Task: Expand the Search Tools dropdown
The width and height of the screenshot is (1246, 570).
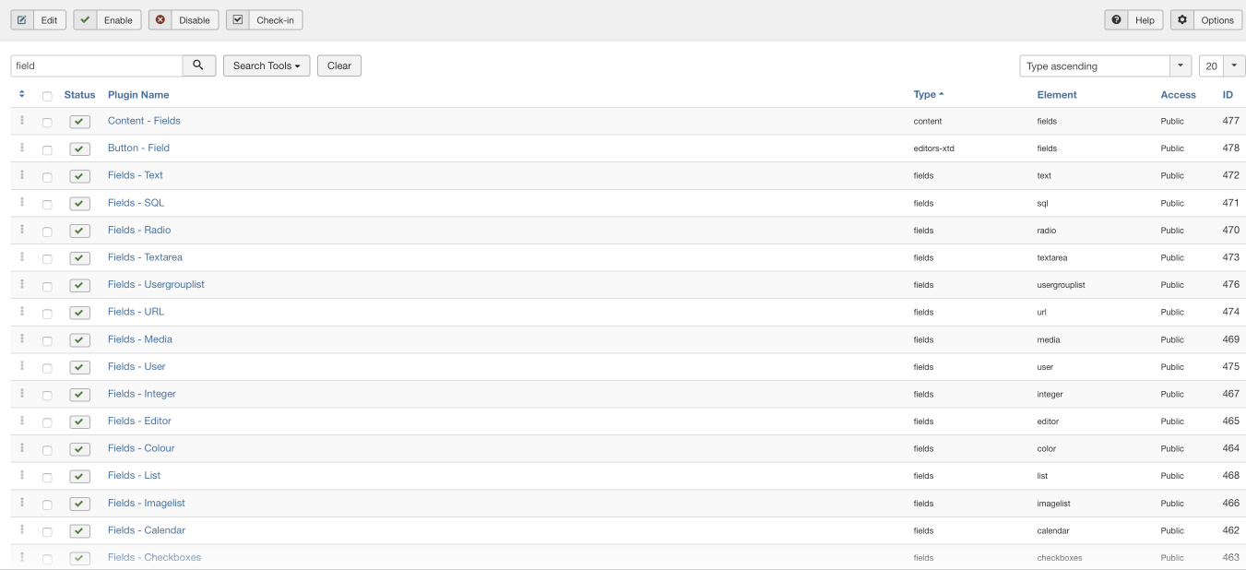Action: (267, 65)
